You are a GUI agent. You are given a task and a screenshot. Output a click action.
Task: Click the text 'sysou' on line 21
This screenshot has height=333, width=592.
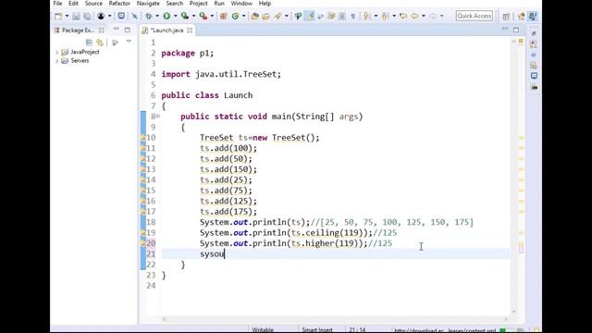click(x=212, y=254)
